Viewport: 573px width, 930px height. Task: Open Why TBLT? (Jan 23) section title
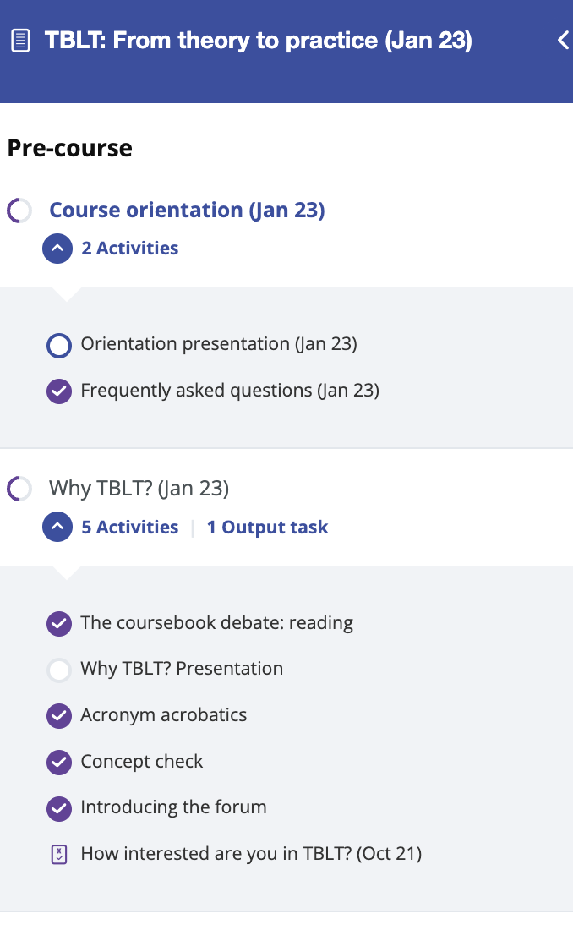[139, 489]
